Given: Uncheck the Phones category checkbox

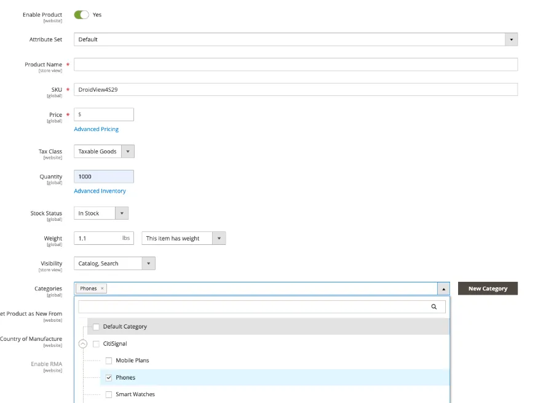Looking at the screenshot, I should pos(109,378).
